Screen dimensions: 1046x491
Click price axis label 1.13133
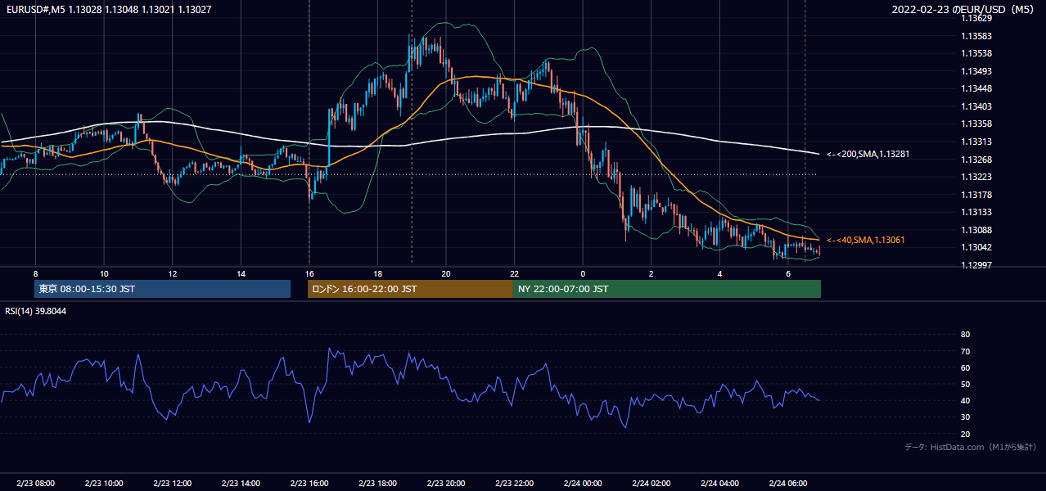976,212
